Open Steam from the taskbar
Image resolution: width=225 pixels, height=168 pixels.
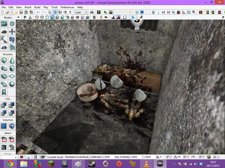pos(92,164)
